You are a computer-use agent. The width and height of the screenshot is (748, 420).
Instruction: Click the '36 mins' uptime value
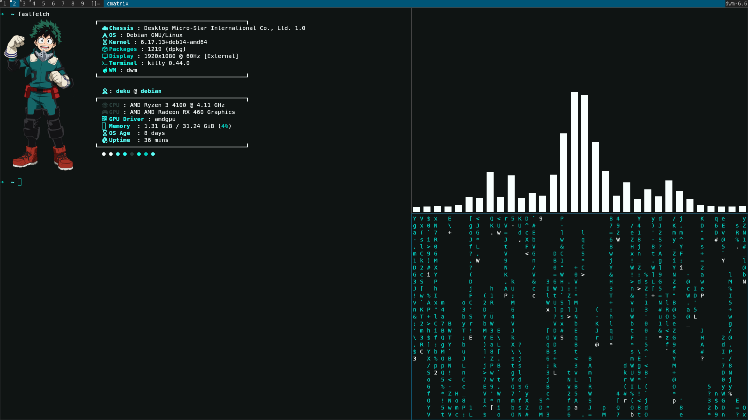tap(156, 140)
